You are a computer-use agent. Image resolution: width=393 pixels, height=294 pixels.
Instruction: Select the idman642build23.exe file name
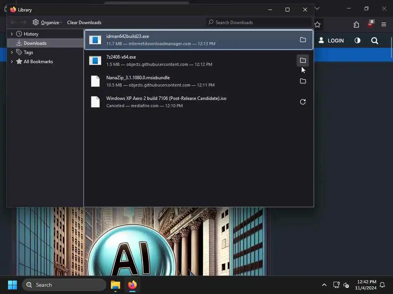127,36
